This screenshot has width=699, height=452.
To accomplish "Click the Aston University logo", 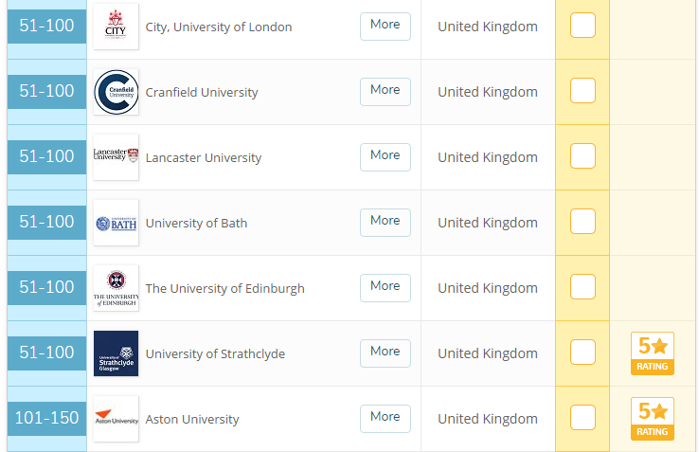I will coord(116,419).
